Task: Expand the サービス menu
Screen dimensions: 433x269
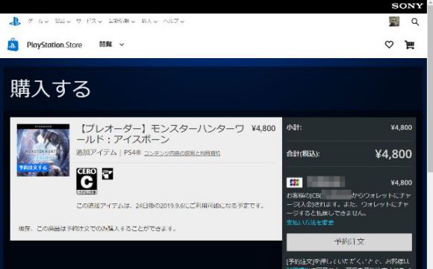Action: (89, 21)
